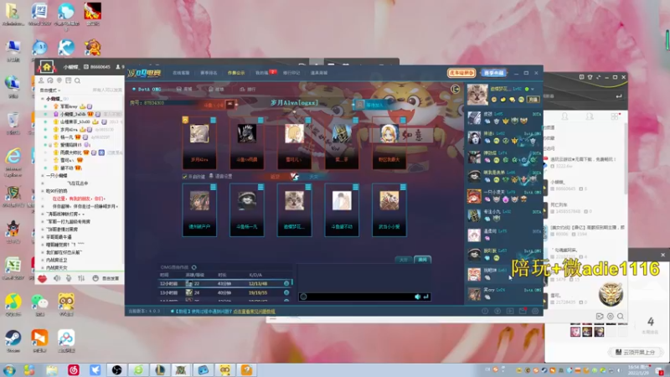Open mail icon with red dot in status bar
This screenshot has height=377, width=670.
(x=523, y=311)
